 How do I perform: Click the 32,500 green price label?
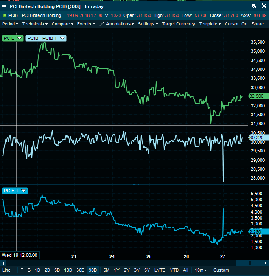point(258,96)
